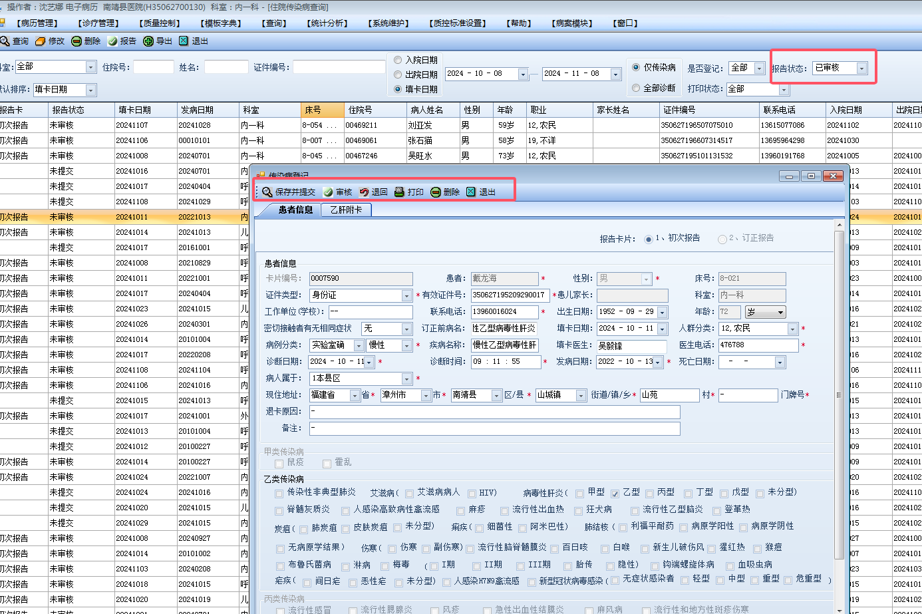Click the 修改 eraser icon in main toolbar
This screenshot has height=614, width=922.
[x=41, y=41]
